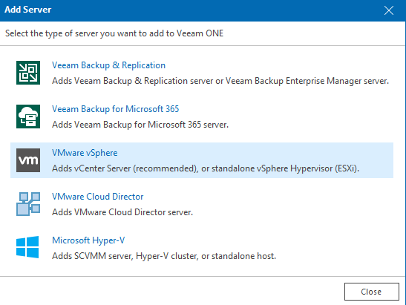
Task: Click the Veeam Backup & Replication green icon
Action: coord(28,73)
